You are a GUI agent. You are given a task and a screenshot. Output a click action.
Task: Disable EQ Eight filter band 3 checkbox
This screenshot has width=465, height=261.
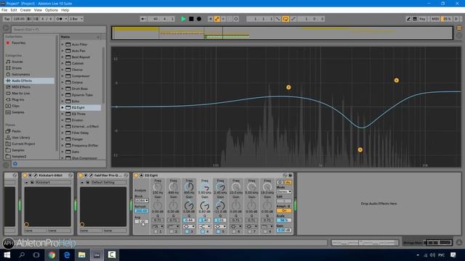click(x=187, y=231)
